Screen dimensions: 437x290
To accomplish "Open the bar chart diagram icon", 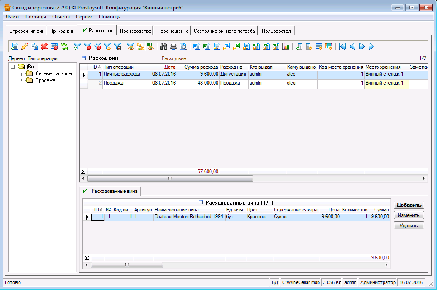I will point(285,46).
